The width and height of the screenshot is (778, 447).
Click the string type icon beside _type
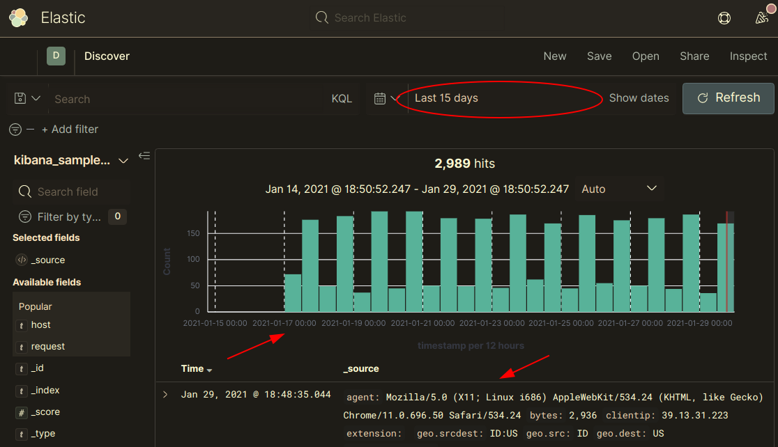point(22,434)
